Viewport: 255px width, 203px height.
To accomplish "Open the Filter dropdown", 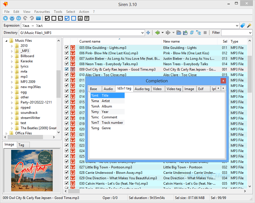I will click(250, 33).
